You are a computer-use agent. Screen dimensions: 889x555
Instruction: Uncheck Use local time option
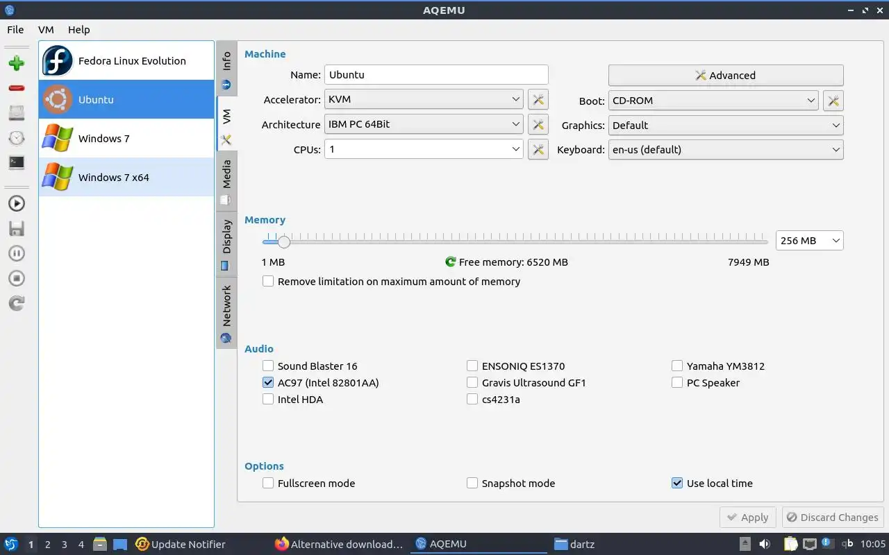(x=712, y=484)
